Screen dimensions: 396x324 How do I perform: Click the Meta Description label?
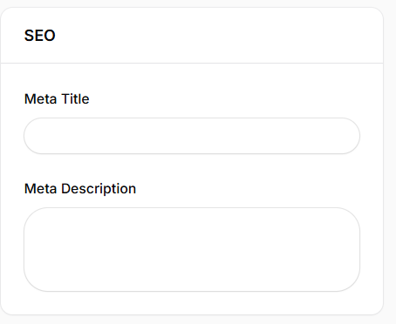click(80, 189)
